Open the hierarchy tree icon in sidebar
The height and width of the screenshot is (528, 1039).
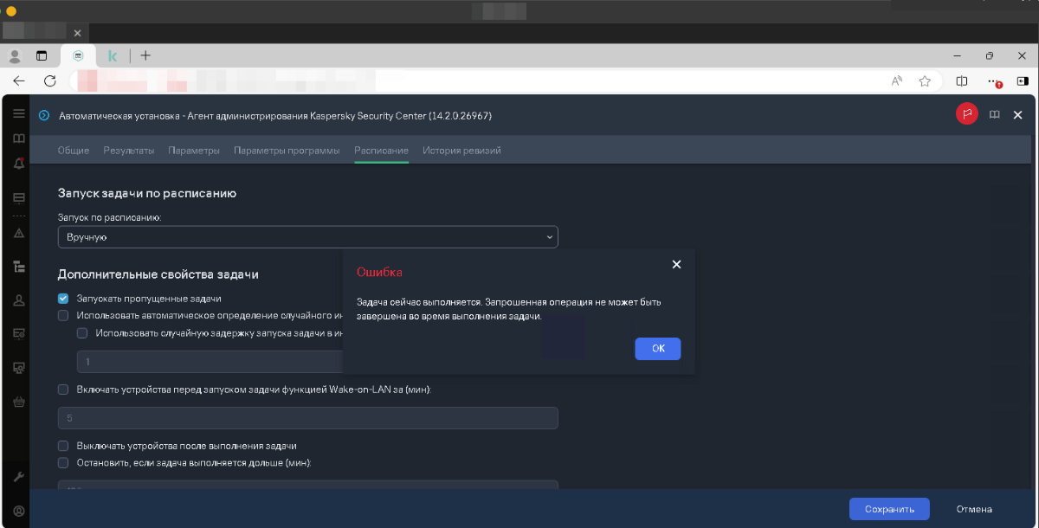[x=18, y=267]
